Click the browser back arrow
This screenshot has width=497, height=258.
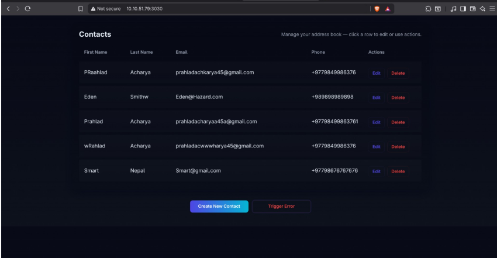coord(8,9)
